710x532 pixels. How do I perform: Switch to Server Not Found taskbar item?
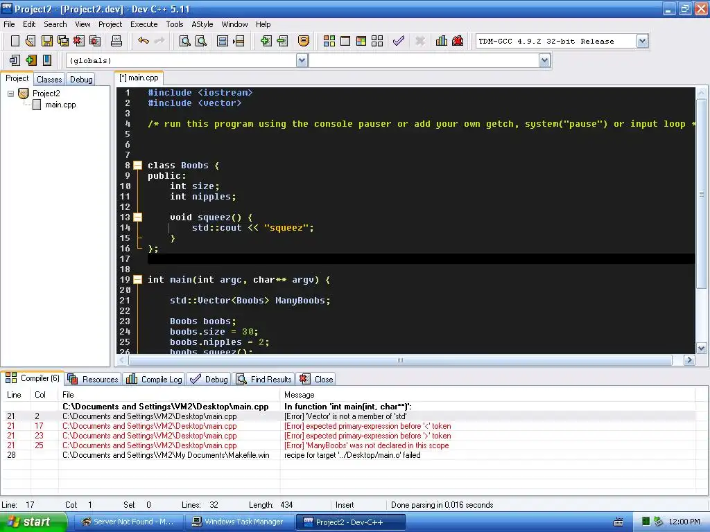pos(128,522)
